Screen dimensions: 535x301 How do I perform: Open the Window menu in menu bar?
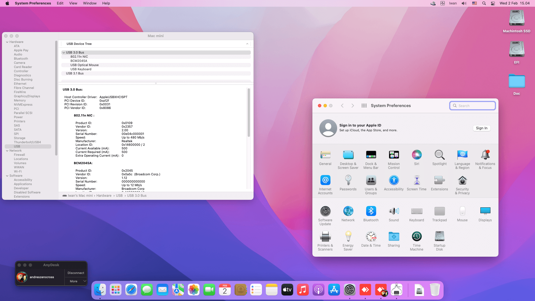(x=89, y=3)
